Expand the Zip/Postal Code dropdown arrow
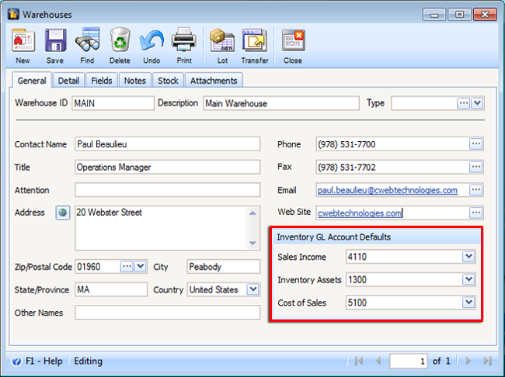The width and height of the screenshot is (505, 377). pos(141,267)
